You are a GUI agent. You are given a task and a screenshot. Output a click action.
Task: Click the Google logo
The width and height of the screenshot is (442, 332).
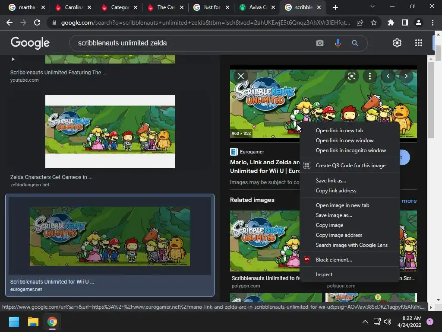(30, 43)
